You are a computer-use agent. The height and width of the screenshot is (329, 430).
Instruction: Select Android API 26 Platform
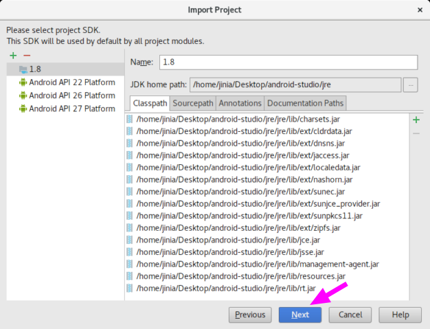click(x=65, y=95)
